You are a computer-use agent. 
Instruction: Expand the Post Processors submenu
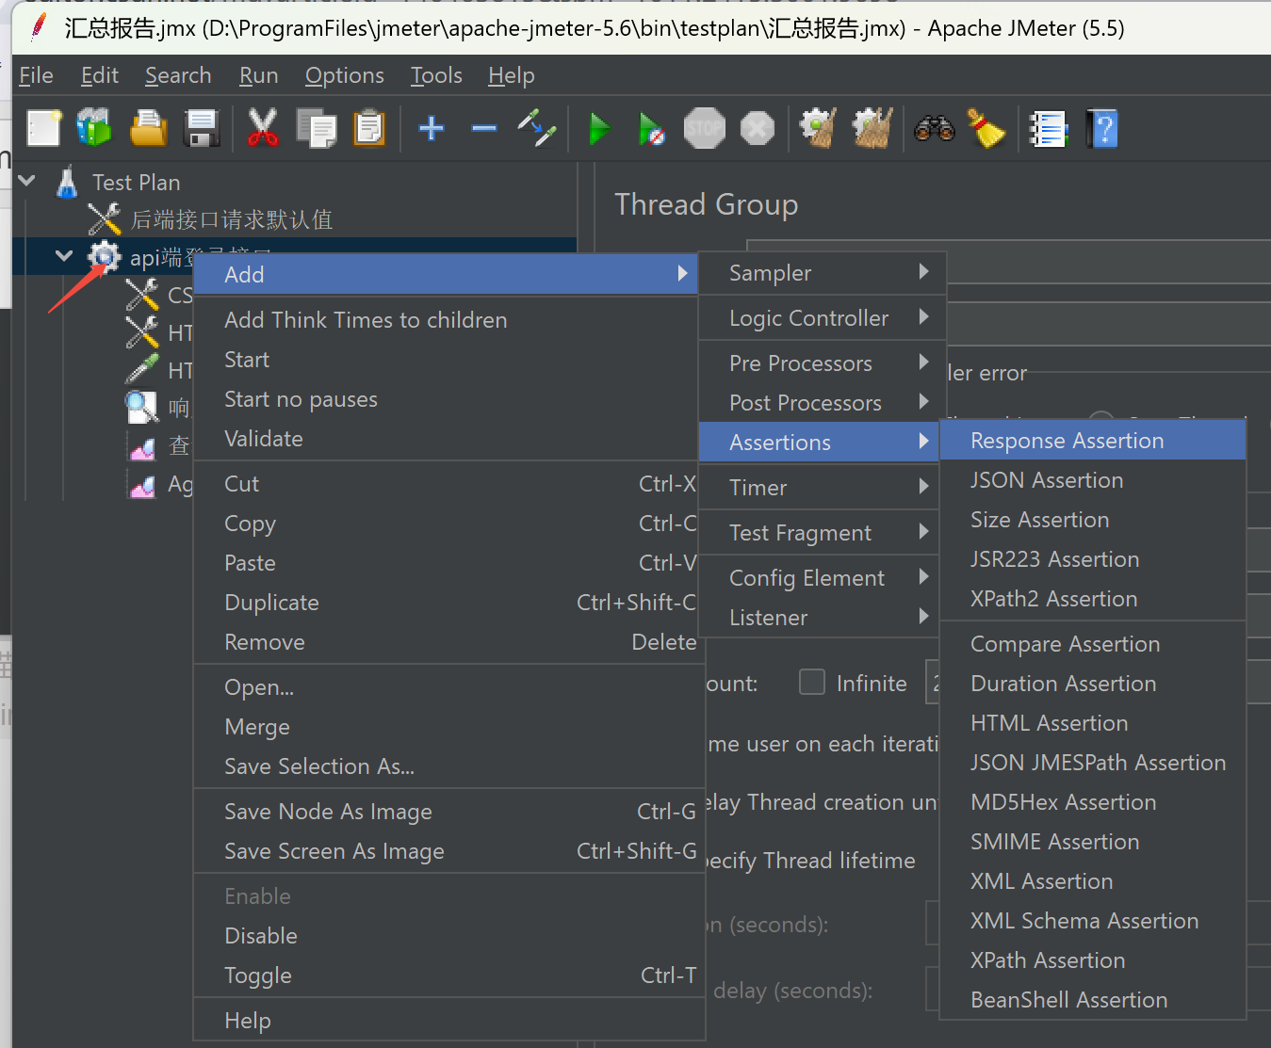point(823,403)
